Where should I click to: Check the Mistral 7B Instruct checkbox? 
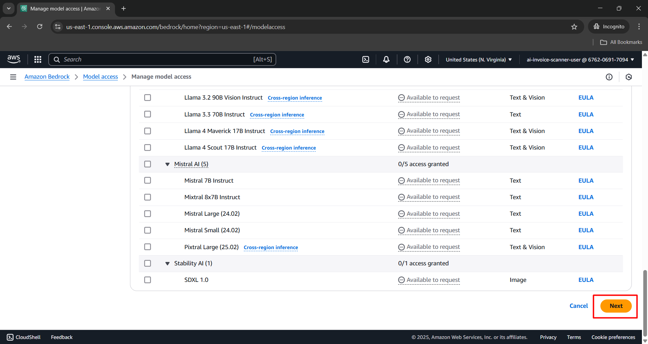(x=148, y=181)
